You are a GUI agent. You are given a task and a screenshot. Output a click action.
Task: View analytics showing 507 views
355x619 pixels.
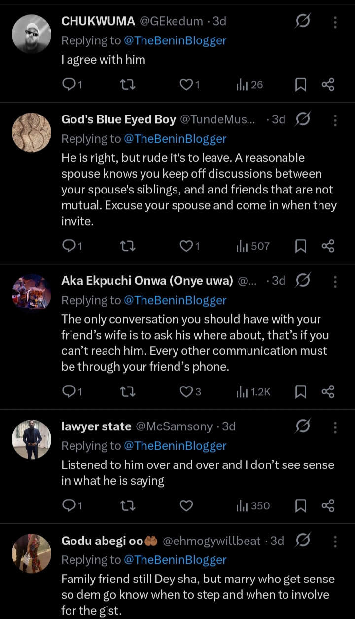coord(253,246)
